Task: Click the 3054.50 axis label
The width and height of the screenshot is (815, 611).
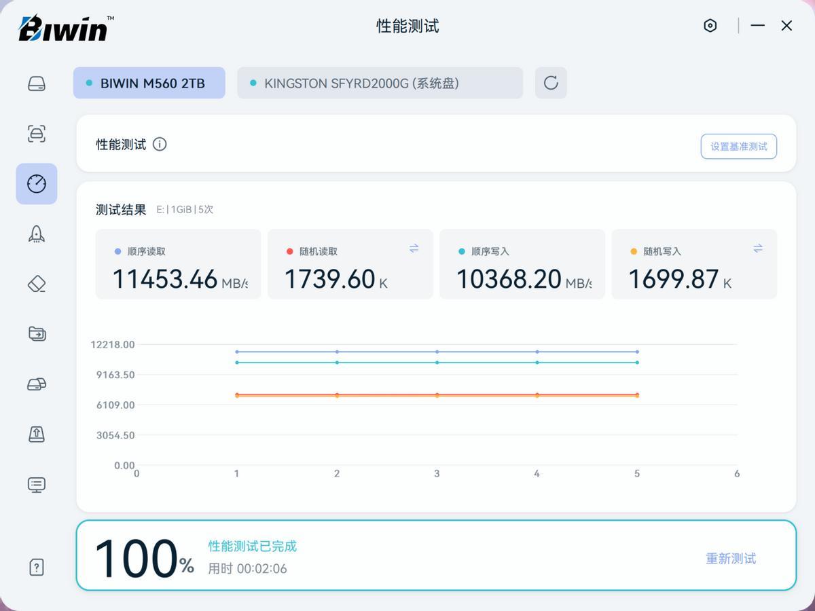Action: (x=115, y=435)
